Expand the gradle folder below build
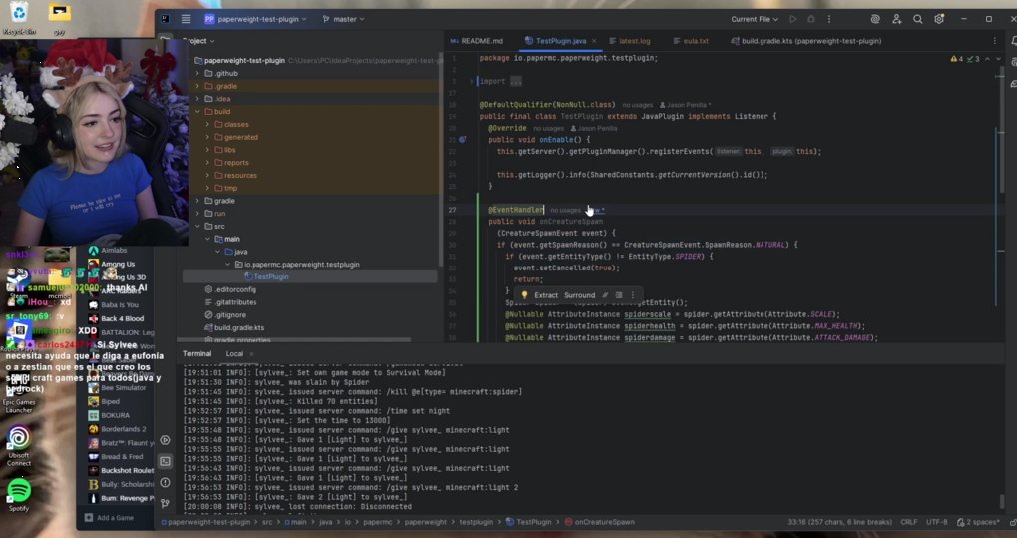The height and width of the screenshot is (538, 1017). coord(198,201)
